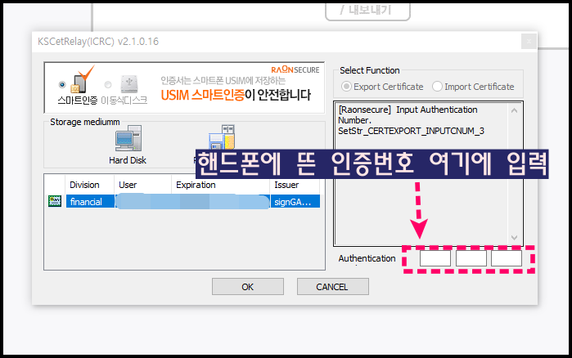Select the 이동식디스크 removable disk radio option
The image size is (572, 358).
(108, 84)
